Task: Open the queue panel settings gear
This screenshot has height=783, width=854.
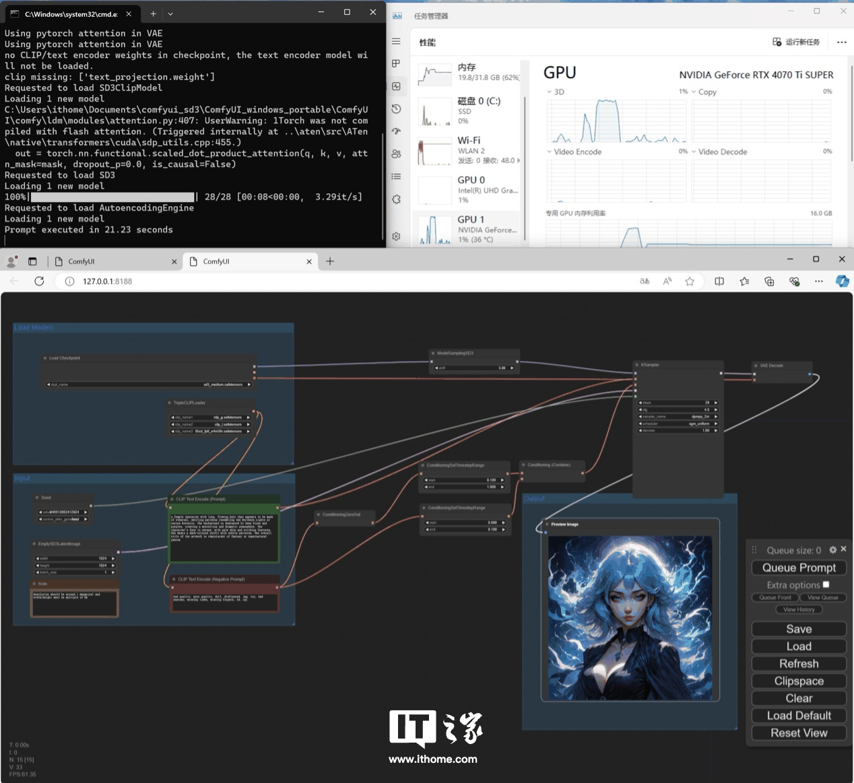Action: [x=832, y=549]
